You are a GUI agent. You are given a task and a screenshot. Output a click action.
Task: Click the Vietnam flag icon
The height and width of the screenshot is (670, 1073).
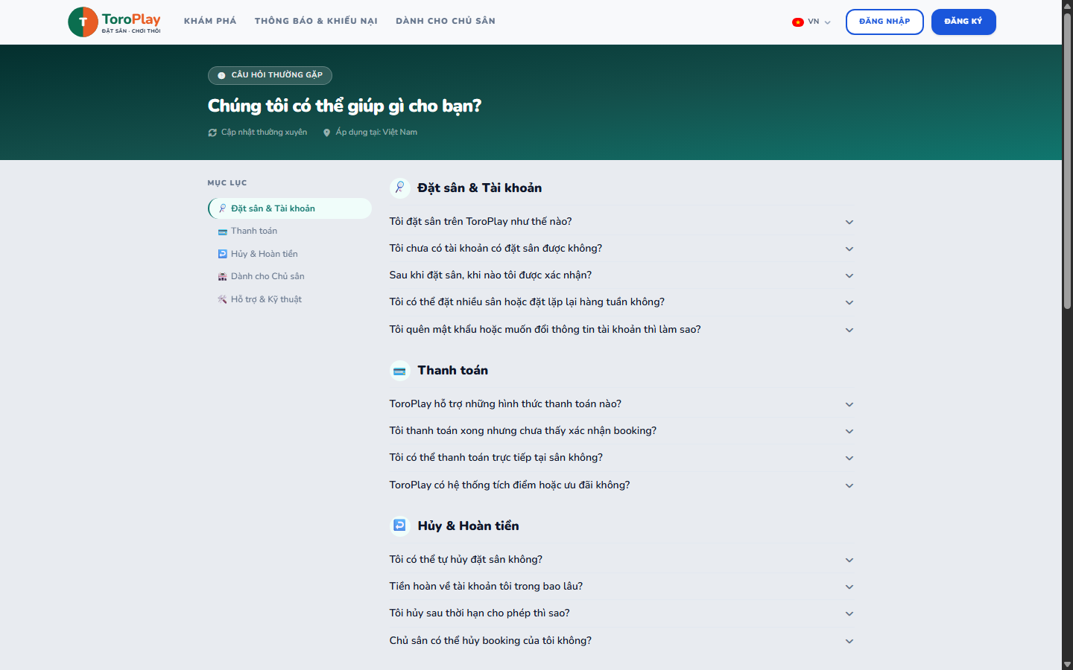(798, 22)
